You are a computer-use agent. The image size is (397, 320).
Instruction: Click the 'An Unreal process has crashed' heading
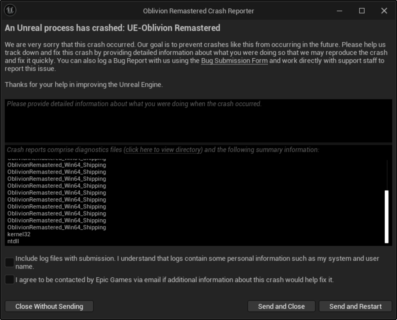pyautogui.click(x=112, y=28)
